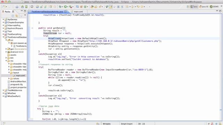The width and height of the screenshot is (223, 125).
Task: Close the Package Explorer view tab
Action: point(13,11)
